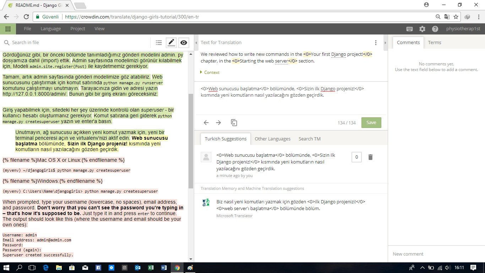This screenshot has width=485, height=273.
Task: Open the Project menu
Action: 78,29
